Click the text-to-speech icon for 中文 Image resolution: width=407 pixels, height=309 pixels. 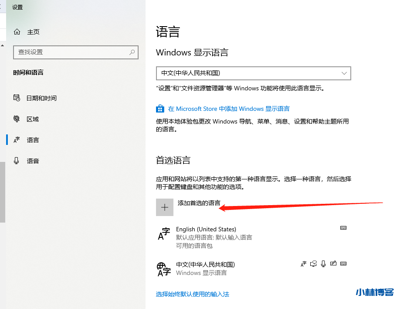[x=313, y=263]
